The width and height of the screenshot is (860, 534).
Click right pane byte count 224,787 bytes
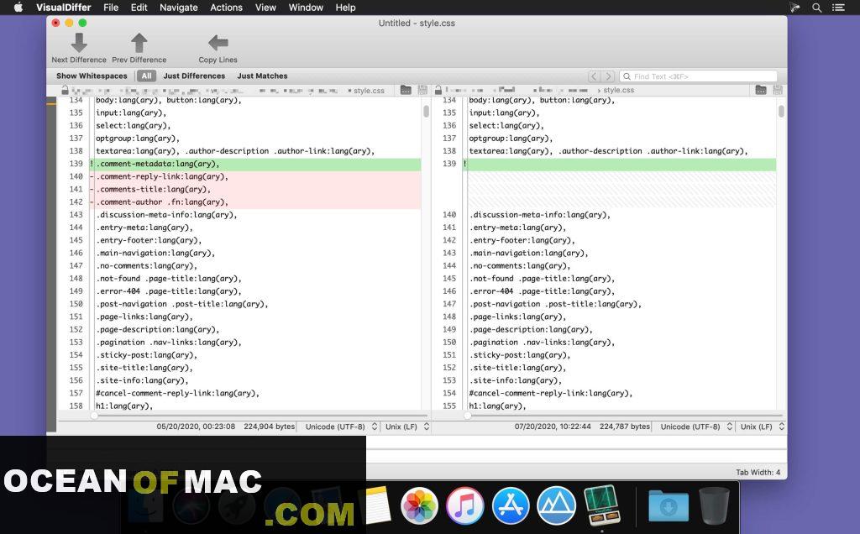tap(625, 427)
